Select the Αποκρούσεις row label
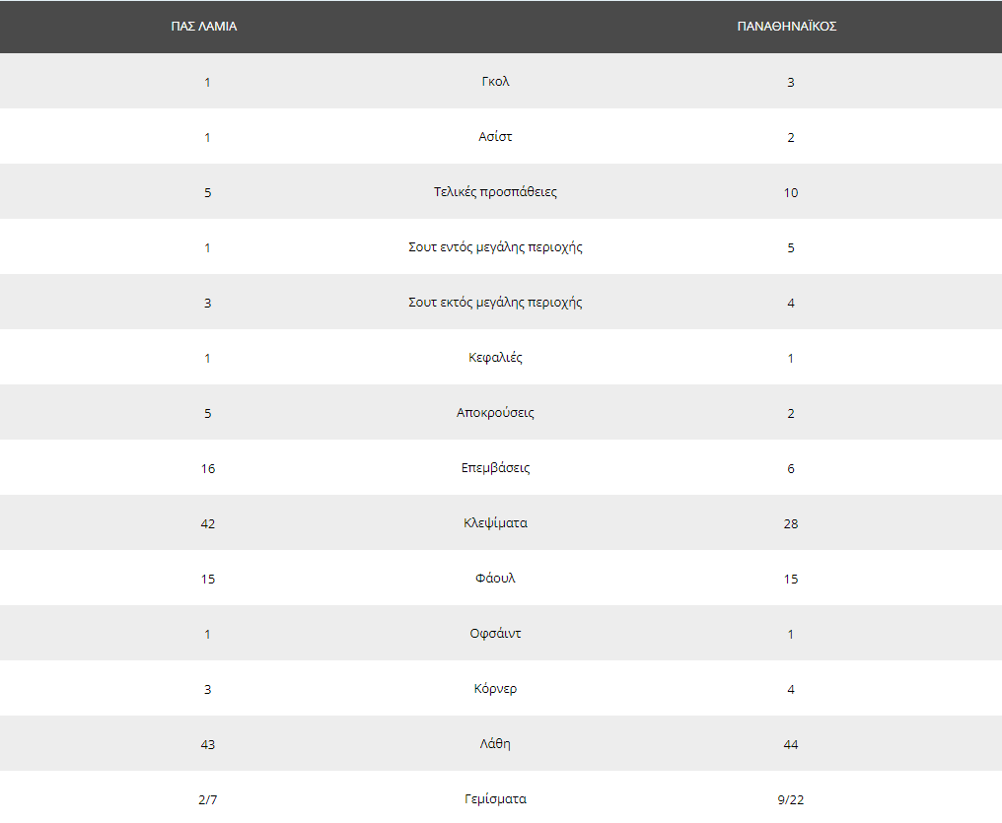The image size is (1002, 823). point(495,412)
